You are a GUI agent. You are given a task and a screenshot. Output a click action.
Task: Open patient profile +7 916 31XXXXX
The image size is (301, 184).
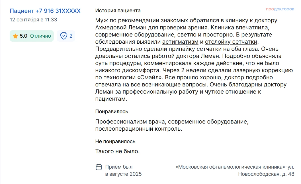[x=45, y=11]
